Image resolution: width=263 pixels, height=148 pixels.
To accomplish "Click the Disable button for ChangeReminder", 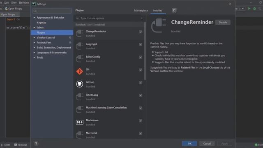I will point(223,22).
